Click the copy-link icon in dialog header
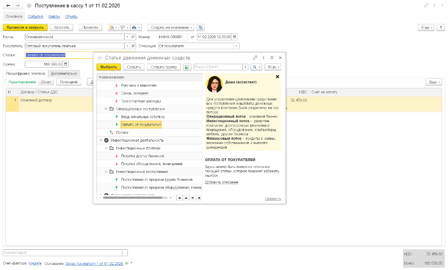Image resolution: width=448 pixels, height=270 pixels. click(255, 58)
